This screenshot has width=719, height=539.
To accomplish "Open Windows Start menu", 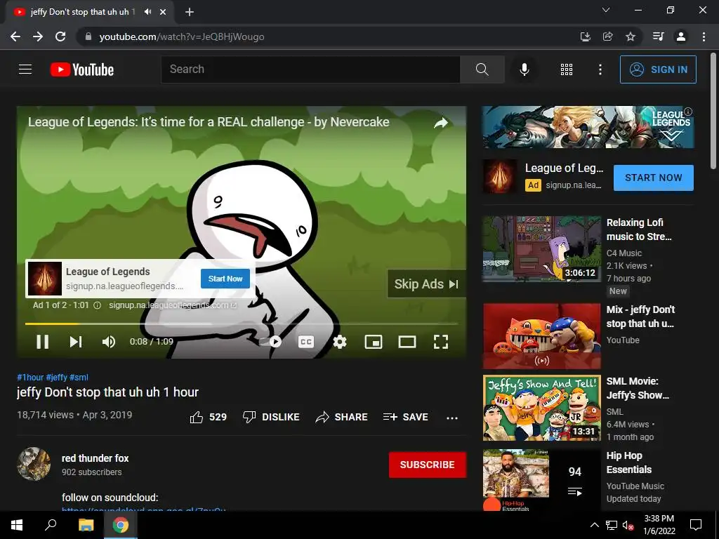I will pyautogui.click(x=17, y=525).
